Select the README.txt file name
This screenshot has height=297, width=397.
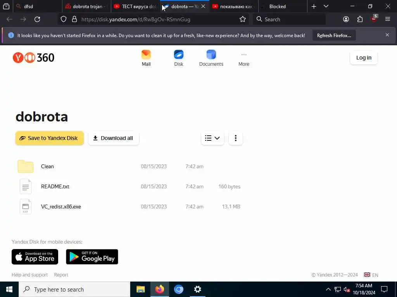[55, 186]
